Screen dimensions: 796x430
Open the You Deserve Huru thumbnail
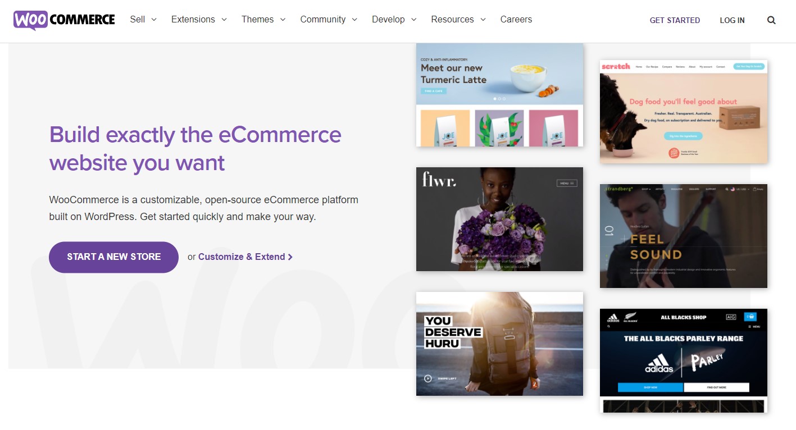(499, 344)
